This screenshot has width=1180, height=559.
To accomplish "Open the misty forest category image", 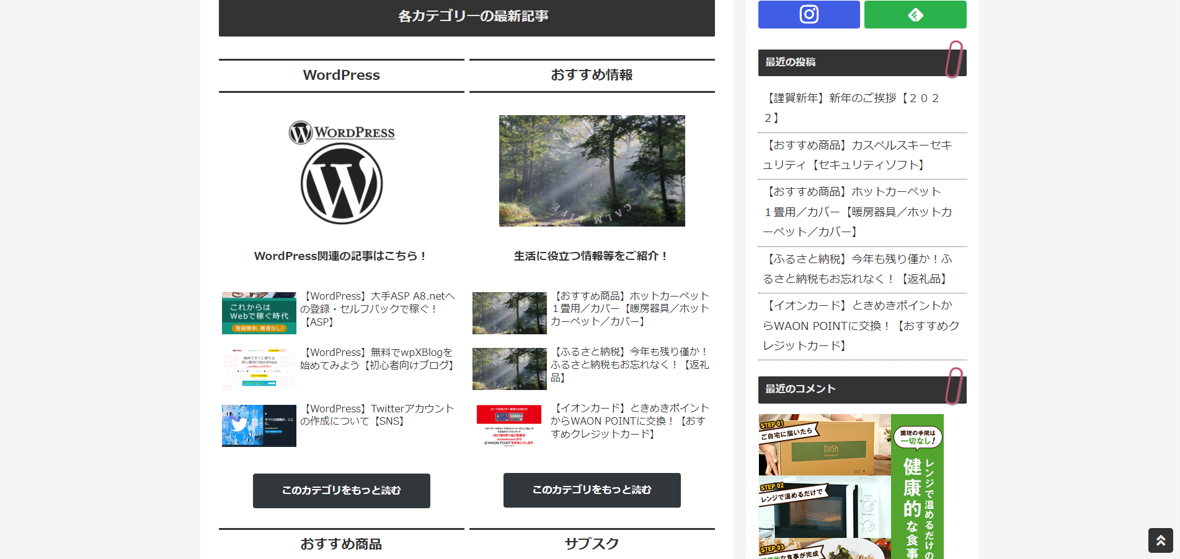I will coord(592,170).
